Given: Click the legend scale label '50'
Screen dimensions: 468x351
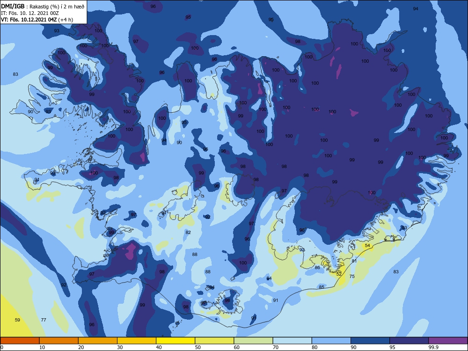Looking at the screenshot, I should pyautogui.click(x=198, y=347).
